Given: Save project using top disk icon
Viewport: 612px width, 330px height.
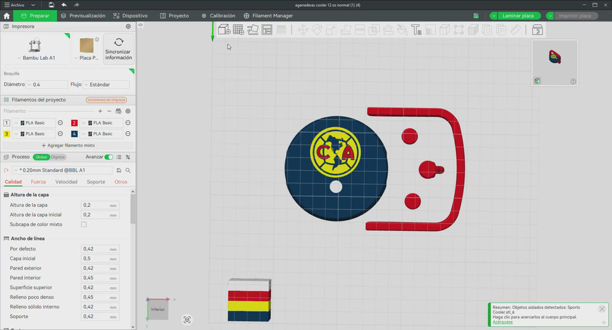Looking at the screenshot, I should coord(51,5).
